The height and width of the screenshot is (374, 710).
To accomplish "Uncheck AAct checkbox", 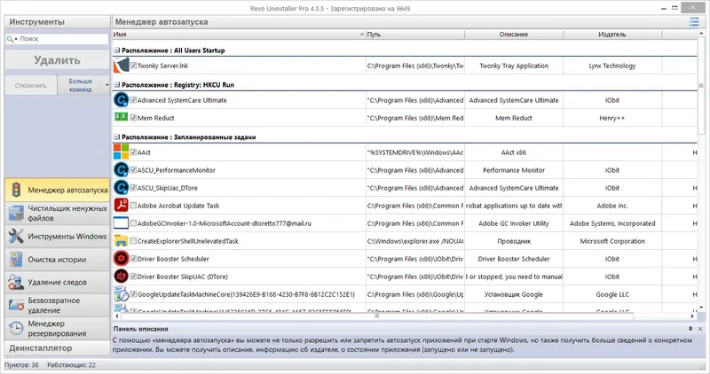I will click(x=134, y=152).
